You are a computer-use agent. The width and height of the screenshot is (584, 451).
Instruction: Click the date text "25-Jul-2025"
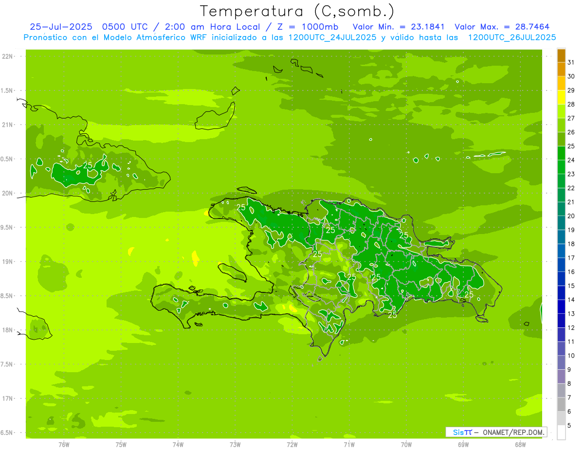tap(61, 27)
